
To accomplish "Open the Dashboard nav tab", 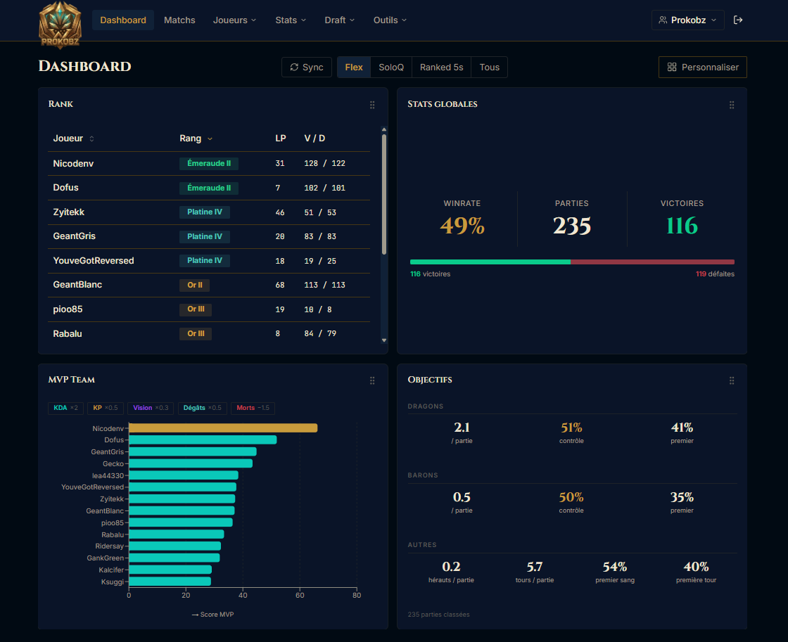I will point(123,20).
